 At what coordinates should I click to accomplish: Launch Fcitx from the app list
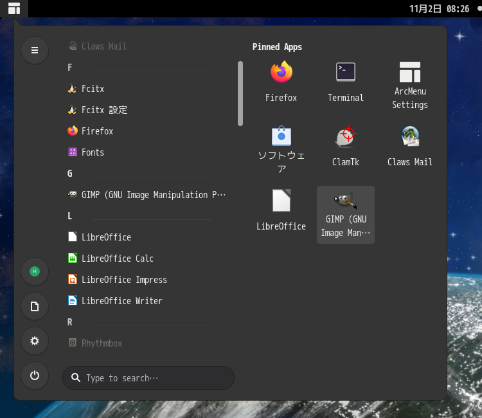click(x=148, y=89)
